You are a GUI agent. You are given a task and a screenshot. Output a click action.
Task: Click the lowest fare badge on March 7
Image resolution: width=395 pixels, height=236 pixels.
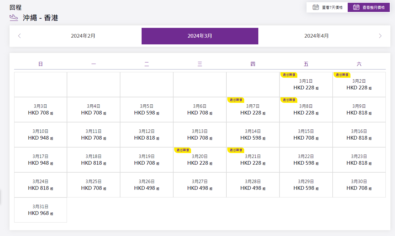point(236,100)
